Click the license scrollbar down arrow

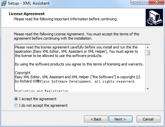pos(148,89)
